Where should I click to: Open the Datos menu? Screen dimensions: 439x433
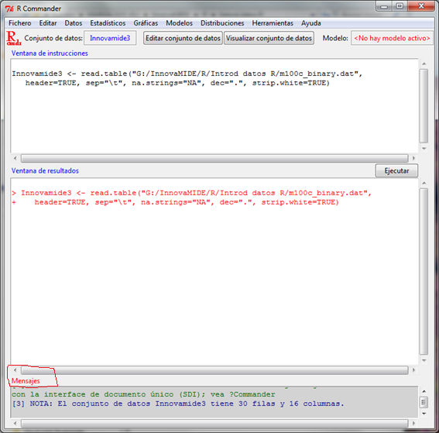pos(74,23)
